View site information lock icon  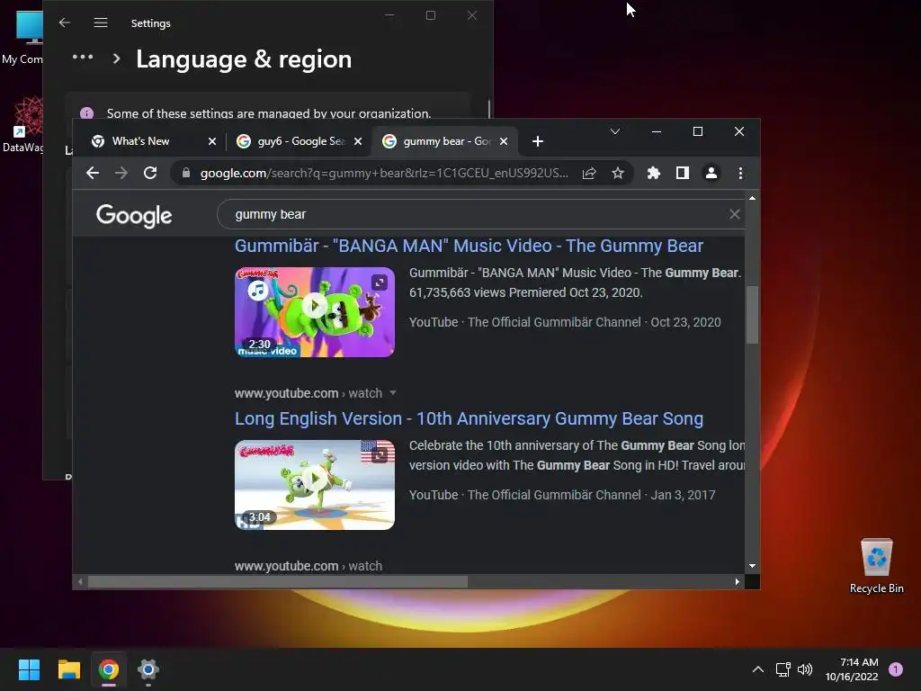coord(186,173)
